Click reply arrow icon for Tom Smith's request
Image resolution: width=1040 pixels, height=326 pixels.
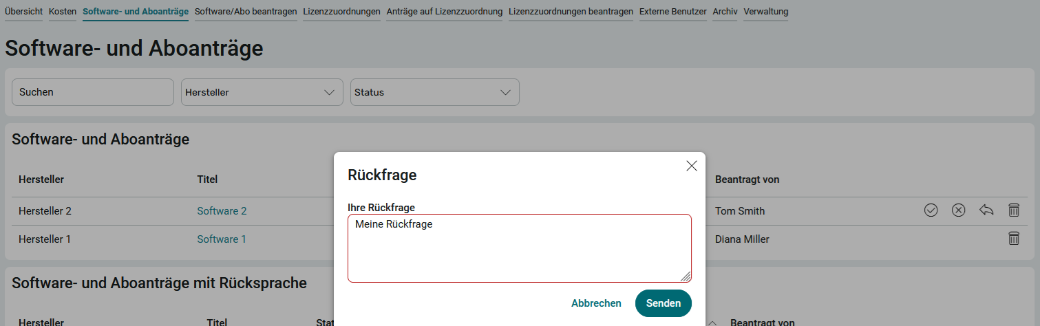tap(986, 210)
